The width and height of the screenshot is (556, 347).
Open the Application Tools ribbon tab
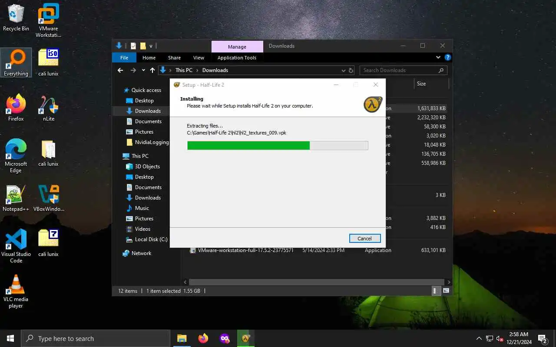237,58
